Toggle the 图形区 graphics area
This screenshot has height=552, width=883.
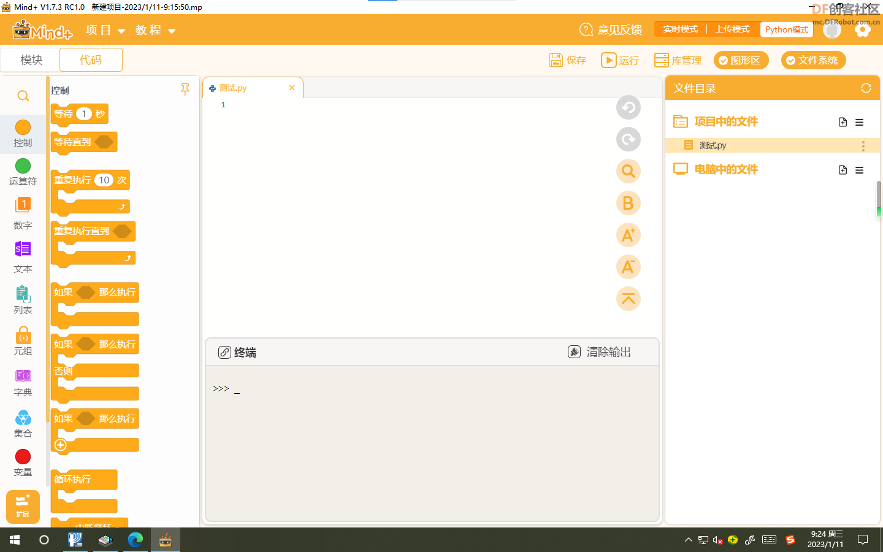741,60
